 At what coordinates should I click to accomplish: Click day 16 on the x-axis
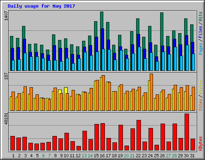(x=102, y=156)
